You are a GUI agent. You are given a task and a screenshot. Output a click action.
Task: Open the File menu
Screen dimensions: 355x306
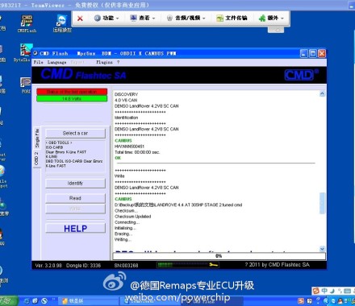(38, 62)
